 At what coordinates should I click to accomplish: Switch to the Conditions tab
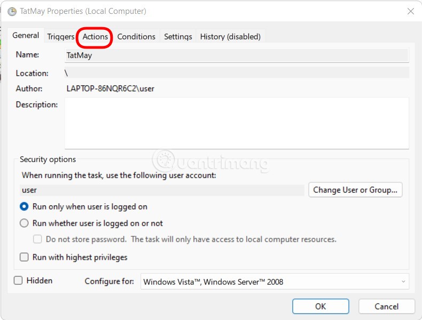click(136, 37)
